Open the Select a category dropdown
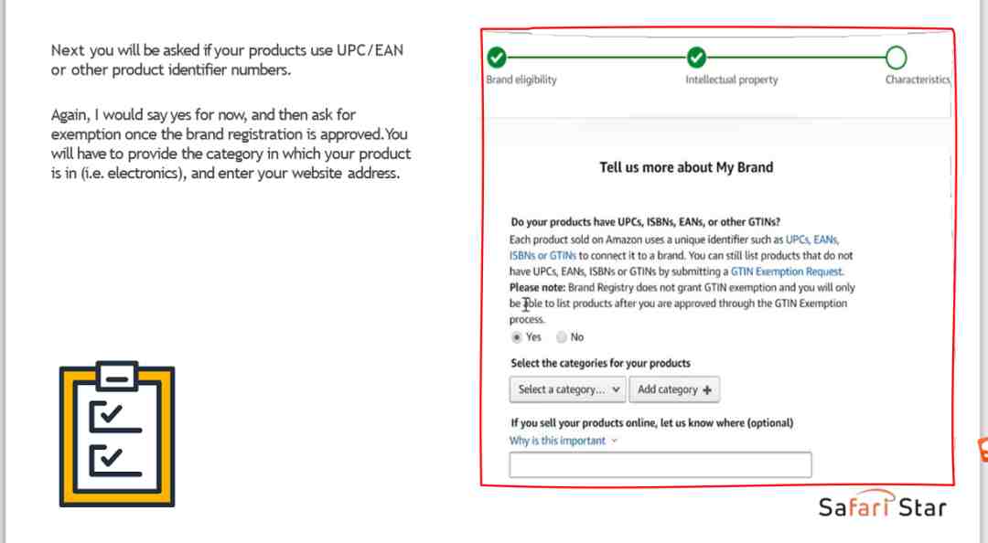 click(568, 389)
